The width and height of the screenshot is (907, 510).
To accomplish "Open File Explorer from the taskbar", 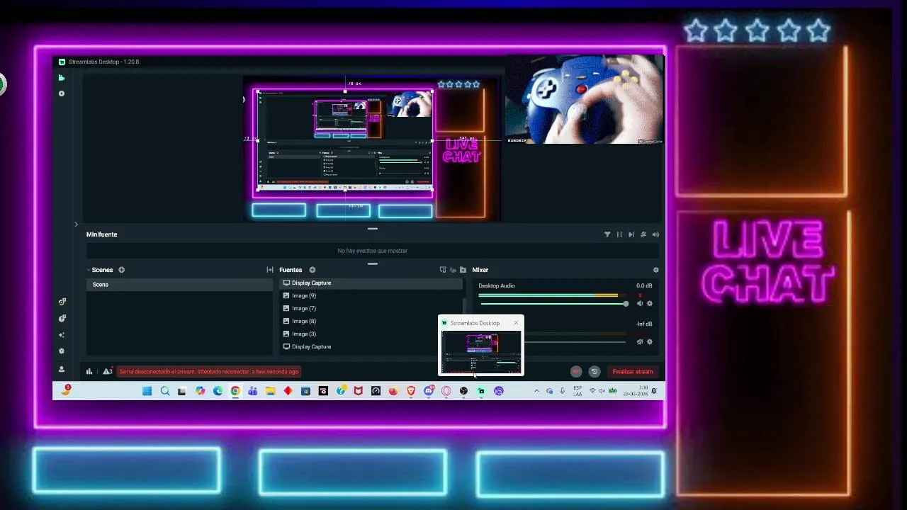I will (271, 391).
